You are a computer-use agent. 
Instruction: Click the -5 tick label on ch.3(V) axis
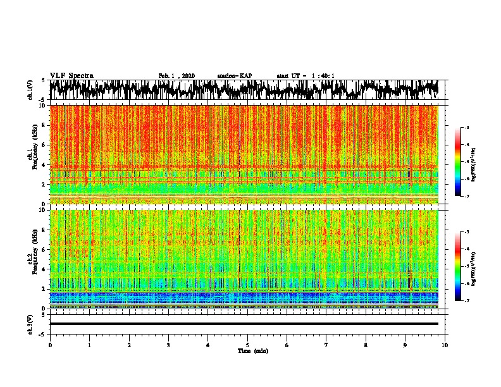point(42,335)
